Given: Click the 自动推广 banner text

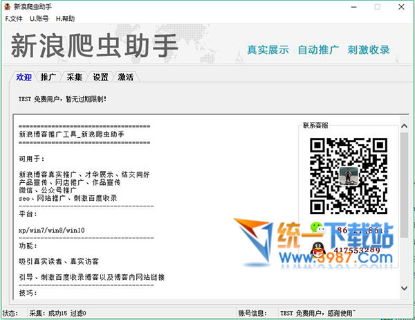Looking at the screenshot, I should point(318,50).
